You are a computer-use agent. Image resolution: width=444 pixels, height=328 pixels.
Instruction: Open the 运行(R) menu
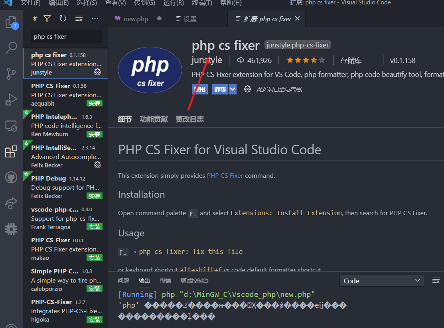click(174, 3)
